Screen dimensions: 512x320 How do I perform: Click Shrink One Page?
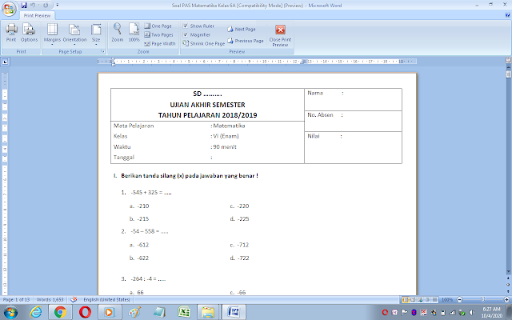[x=204, y=43]
